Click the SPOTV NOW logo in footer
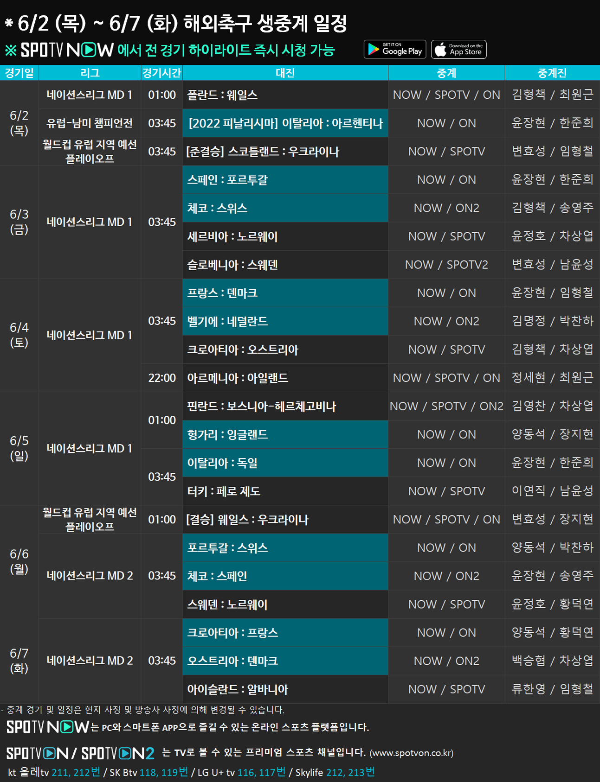 click(x=47, y=727)
